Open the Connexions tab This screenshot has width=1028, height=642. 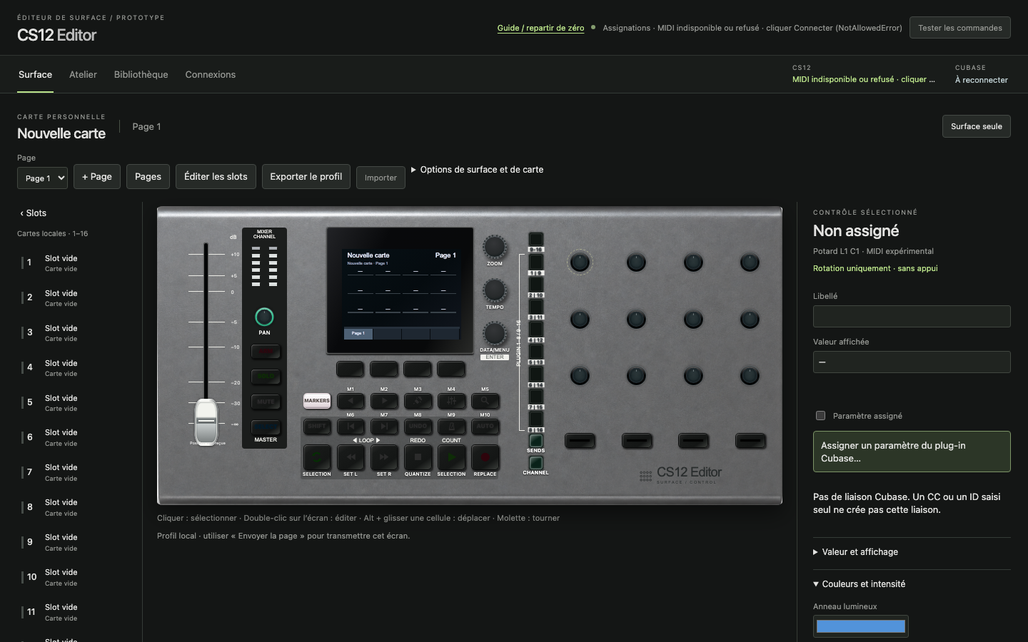211,74
